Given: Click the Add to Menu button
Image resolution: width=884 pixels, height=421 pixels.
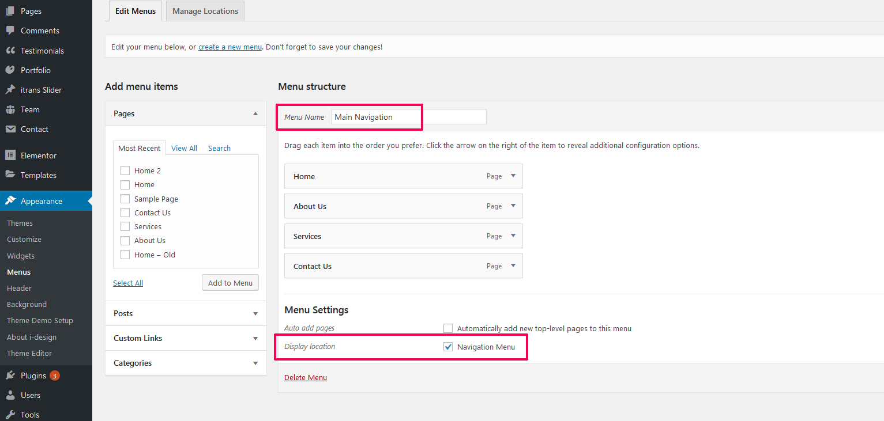Looking at the screenshot, I should click(x=231, y=283).
